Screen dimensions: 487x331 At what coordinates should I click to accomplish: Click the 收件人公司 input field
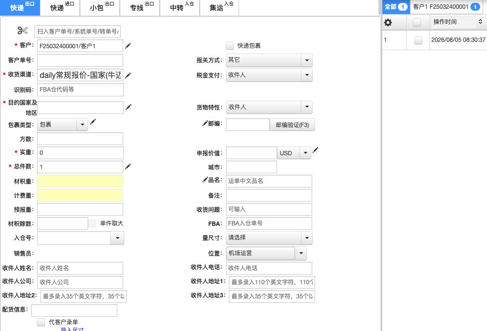point(80,282)
